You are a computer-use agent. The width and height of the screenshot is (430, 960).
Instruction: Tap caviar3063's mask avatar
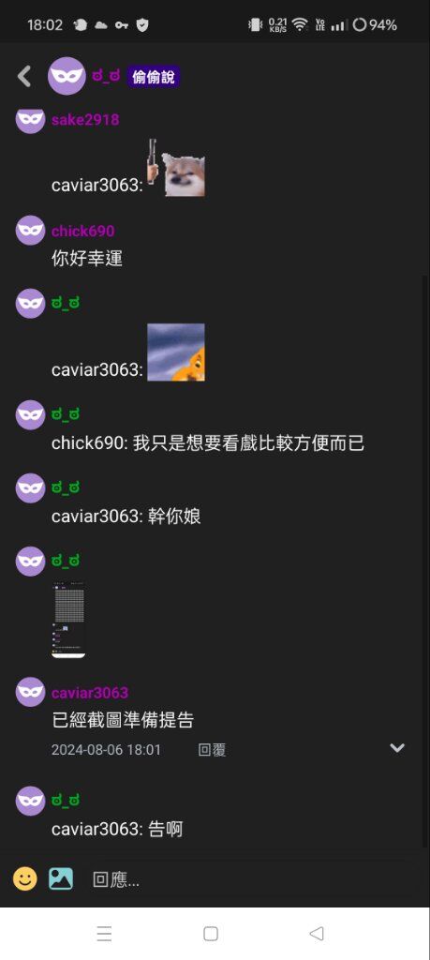pyautogui.click(x=31, y=692)
